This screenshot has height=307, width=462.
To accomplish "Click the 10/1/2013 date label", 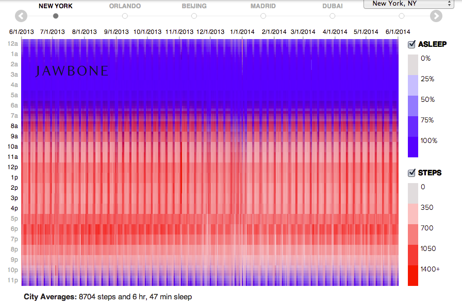I will coord(147,32).
